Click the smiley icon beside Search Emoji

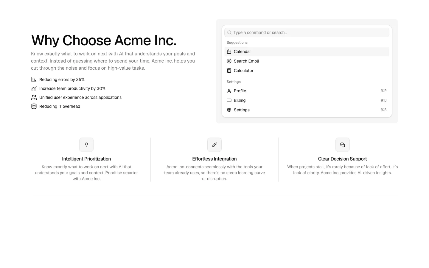tap(229, 61)
